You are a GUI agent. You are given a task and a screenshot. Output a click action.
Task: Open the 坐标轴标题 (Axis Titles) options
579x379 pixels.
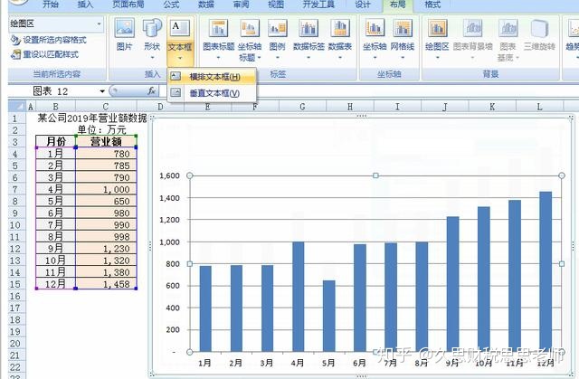tap(250, 40)
